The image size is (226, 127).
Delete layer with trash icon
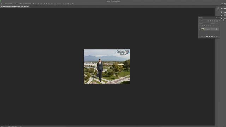217,37
